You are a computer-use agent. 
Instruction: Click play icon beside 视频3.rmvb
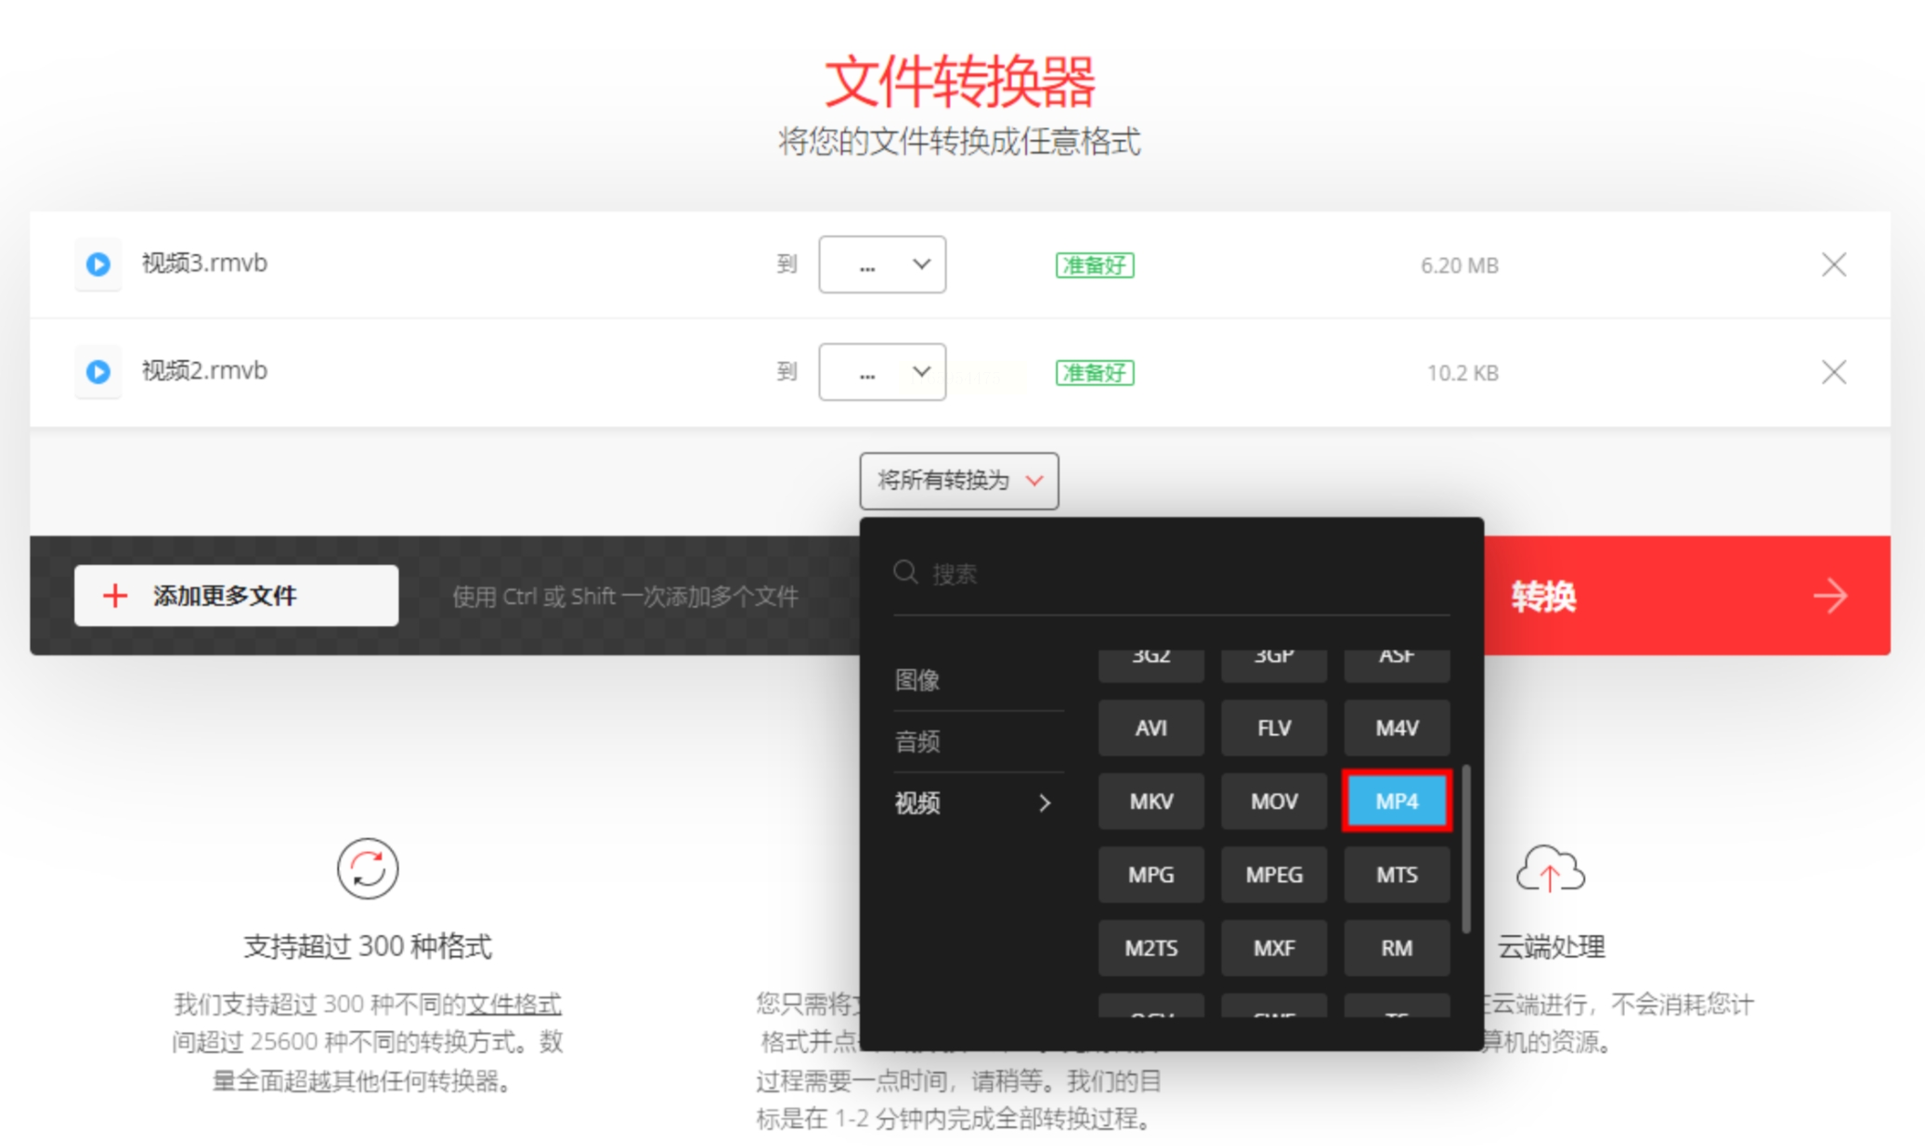pyautogui.click(x=98, y=264)
